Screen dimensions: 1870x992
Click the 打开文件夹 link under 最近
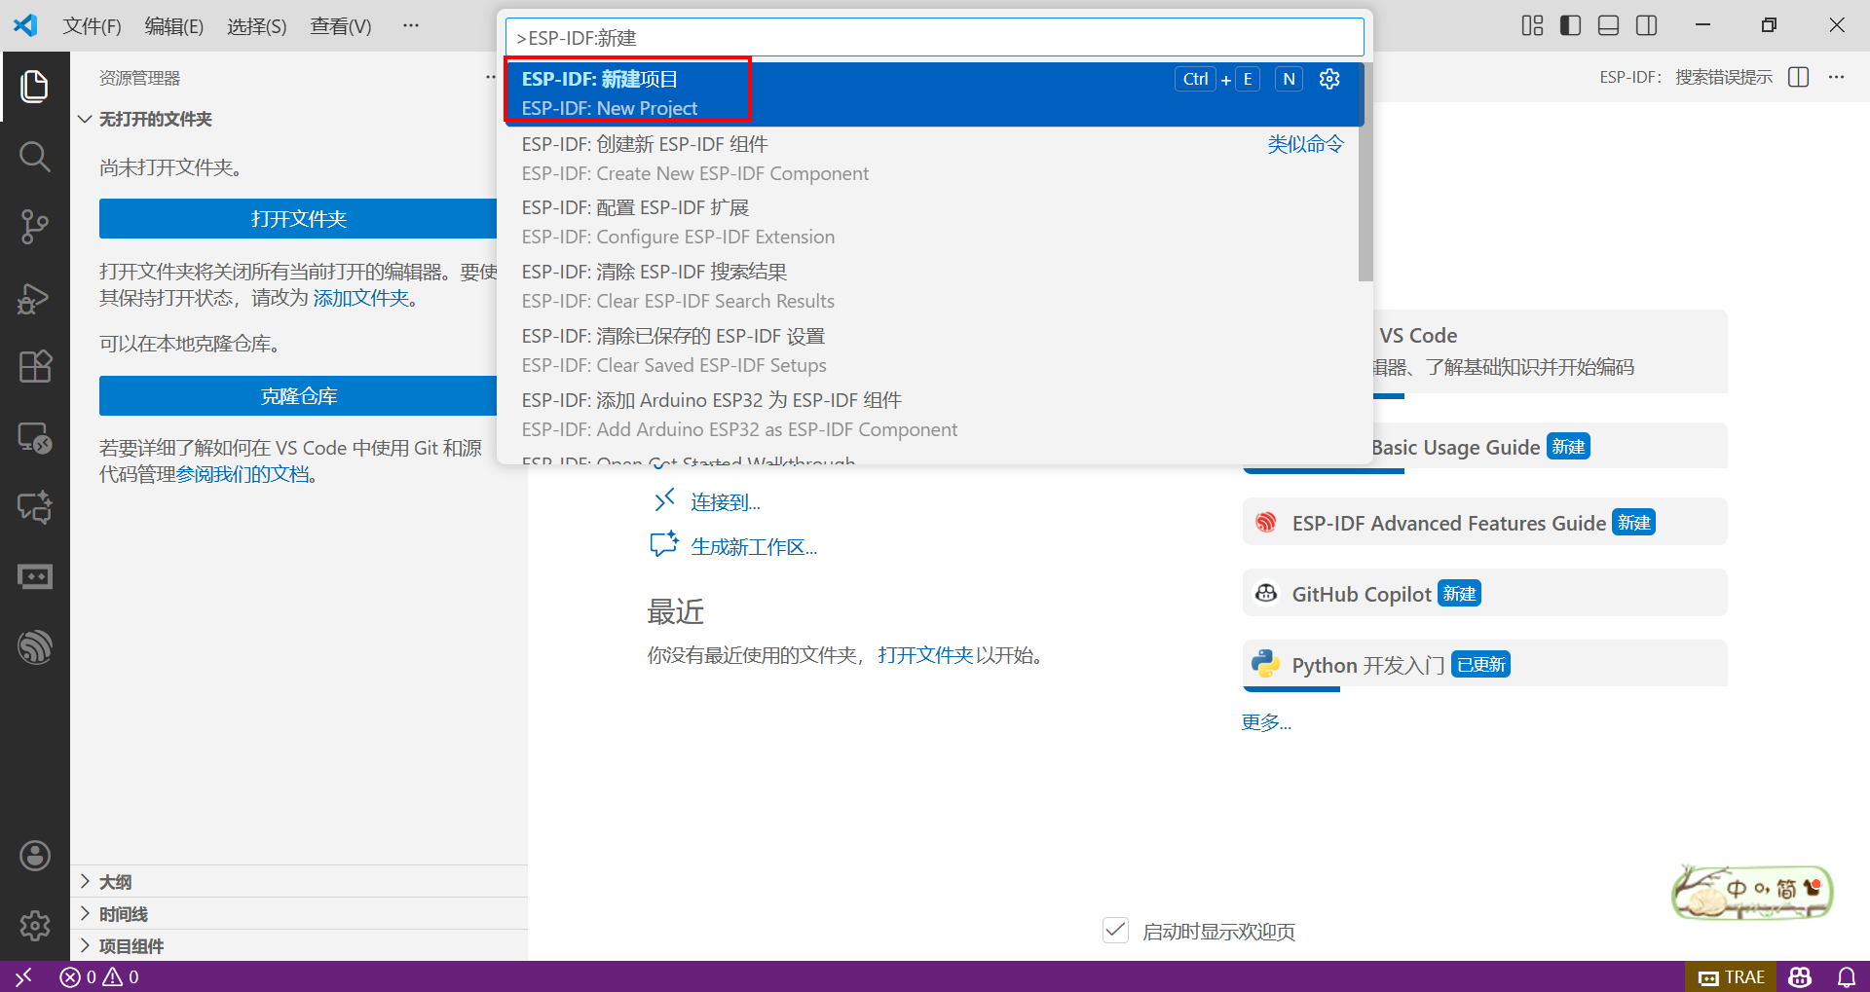pyautogui.click(x=925, y=655)
